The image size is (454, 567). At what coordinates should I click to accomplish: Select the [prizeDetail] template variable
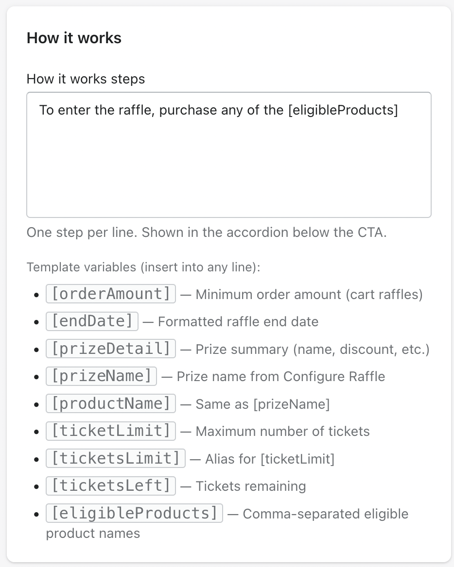111,349
